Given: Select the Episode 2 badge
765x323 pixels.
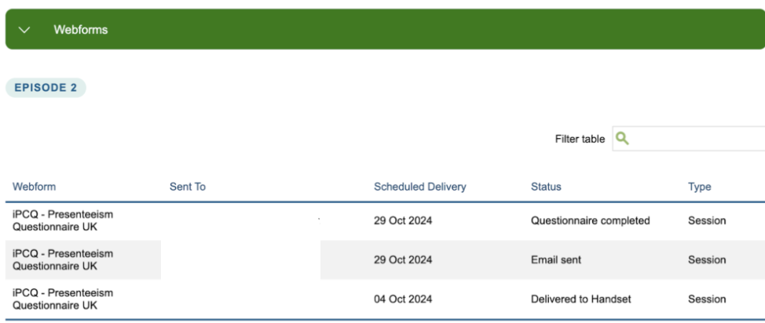Looking at the screenshot, I should pos(46,88).
